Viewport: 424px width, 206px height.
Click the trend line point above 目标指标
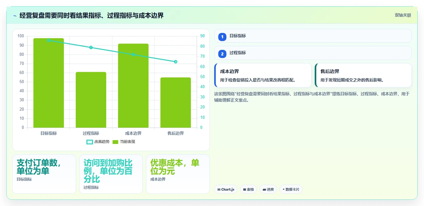[49, 40]
